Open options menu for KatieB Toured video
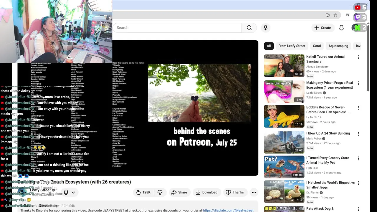The height and width of the screenshot is (212, 377). [x=358, y=57]
